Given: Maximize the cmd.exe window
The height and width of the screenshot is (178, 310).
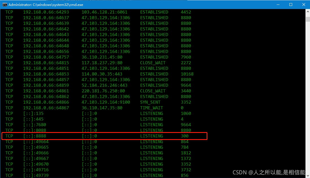Looking at the screenshot, I should click(x=291, y=5).
